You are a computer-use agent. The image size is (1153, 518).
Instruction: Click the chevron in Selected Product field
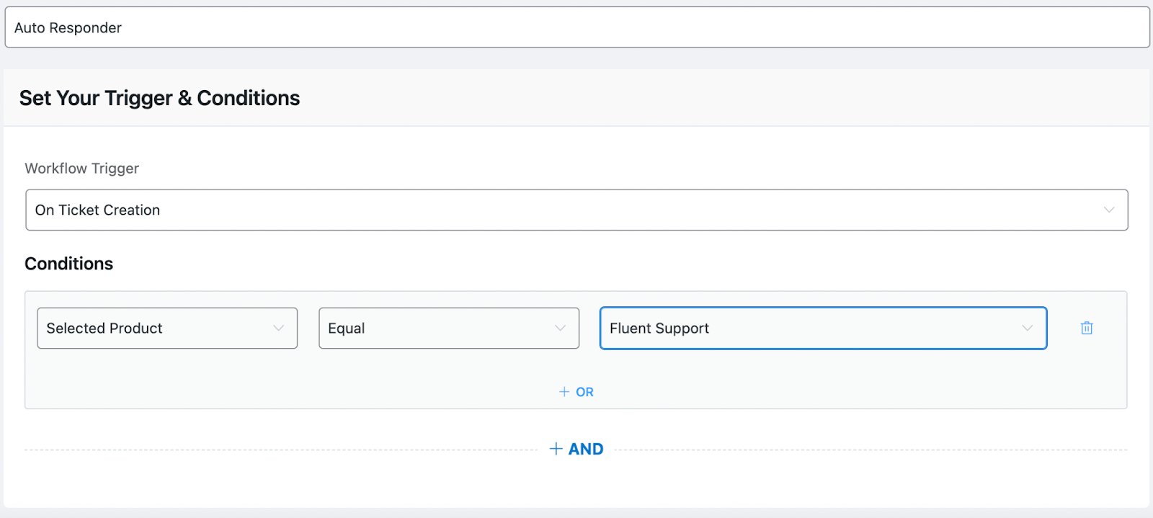click(278, 329)
